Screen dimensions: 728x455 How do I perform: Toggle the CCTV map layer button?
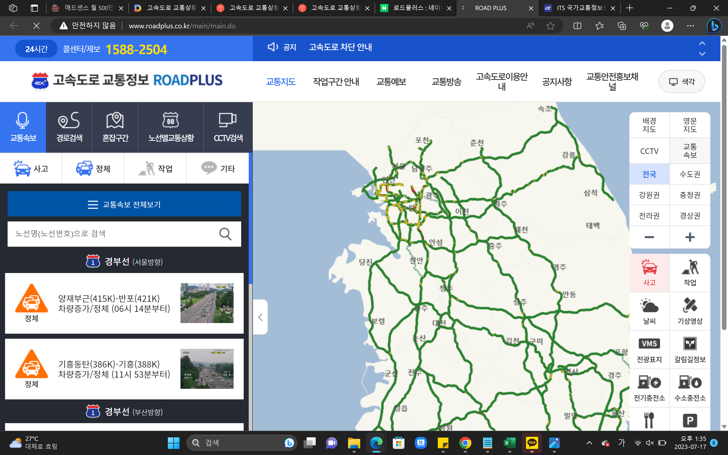(649, 151)
